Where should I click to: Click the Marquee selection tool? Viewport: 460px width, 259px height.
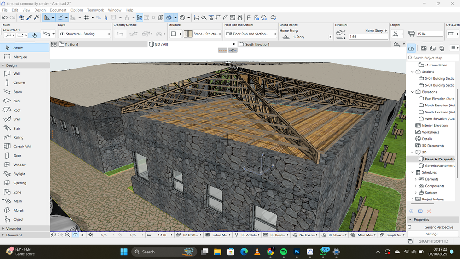(x=20, y=57)
